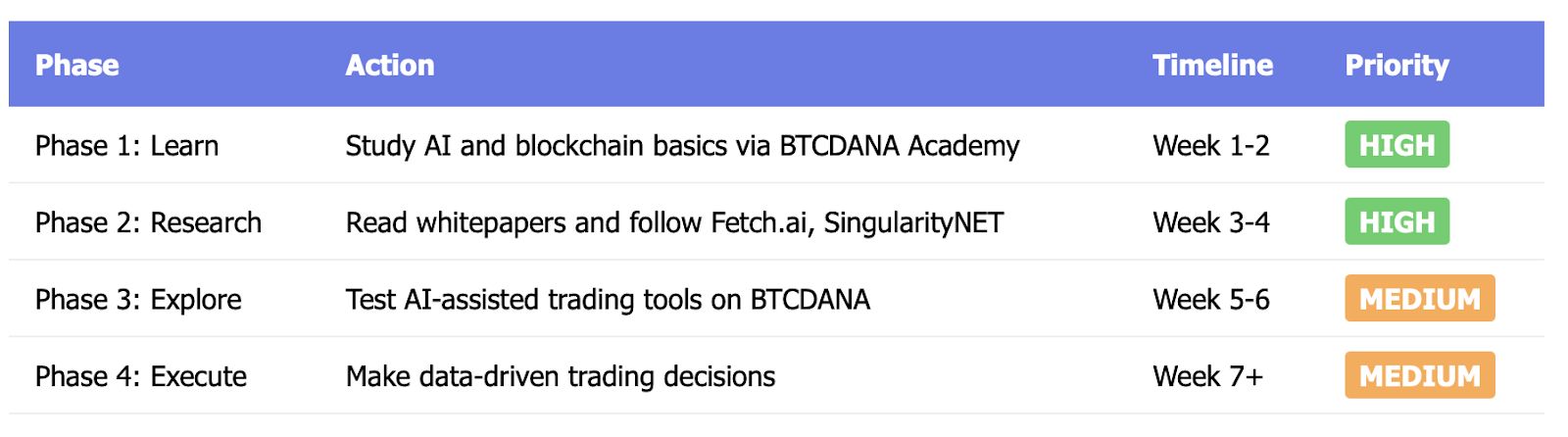This screenshot has width=1568, height=437.
Task: Click the Phase column header
Action: (77, 66)
